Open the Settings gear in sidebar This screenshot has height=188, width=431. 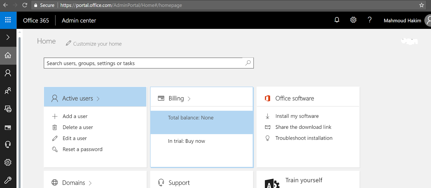pos(8,162)
